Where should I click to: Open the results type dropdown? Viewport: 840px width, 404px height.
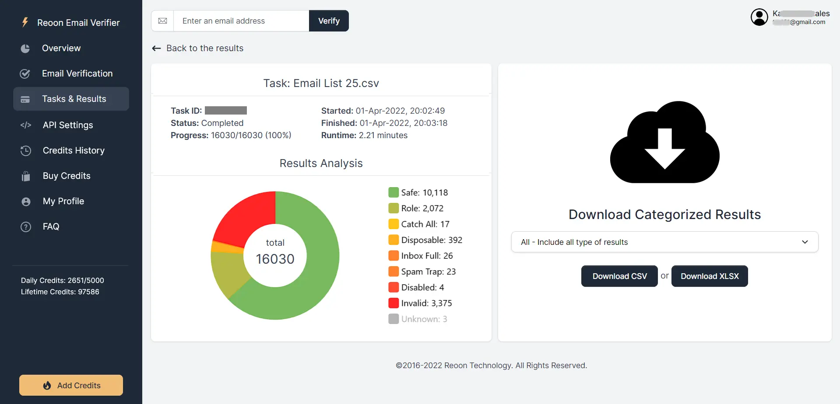(664, 242)
